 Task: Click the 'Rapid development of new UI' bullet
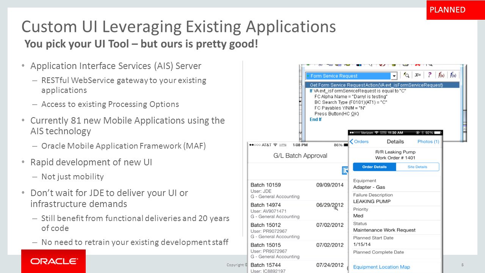click(91, 162)
